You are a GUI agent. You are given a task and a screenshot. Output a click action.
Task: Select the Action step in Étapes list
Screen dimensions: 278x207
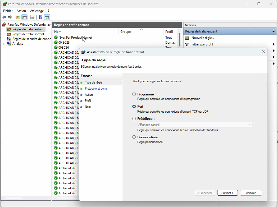(x=89, y=95)
